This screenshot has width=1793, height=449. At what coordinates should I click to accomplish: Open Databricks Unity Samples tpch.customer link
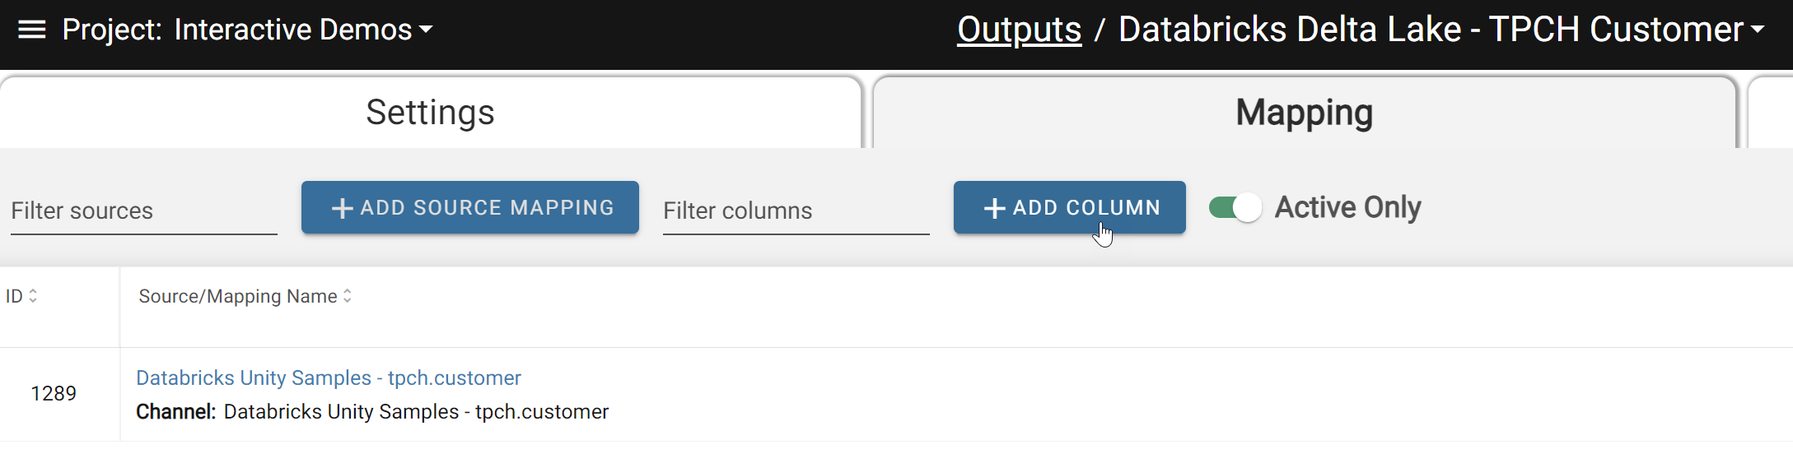pos(329,377)
